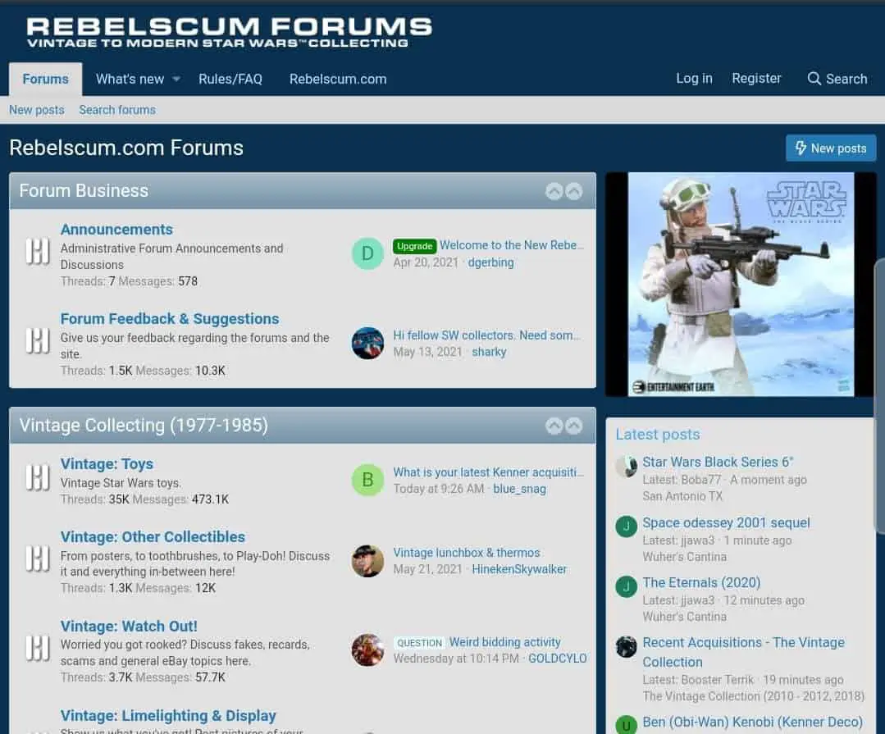Click the green Upgrade label
Viewport: 885px width, 734px height.
415,246
